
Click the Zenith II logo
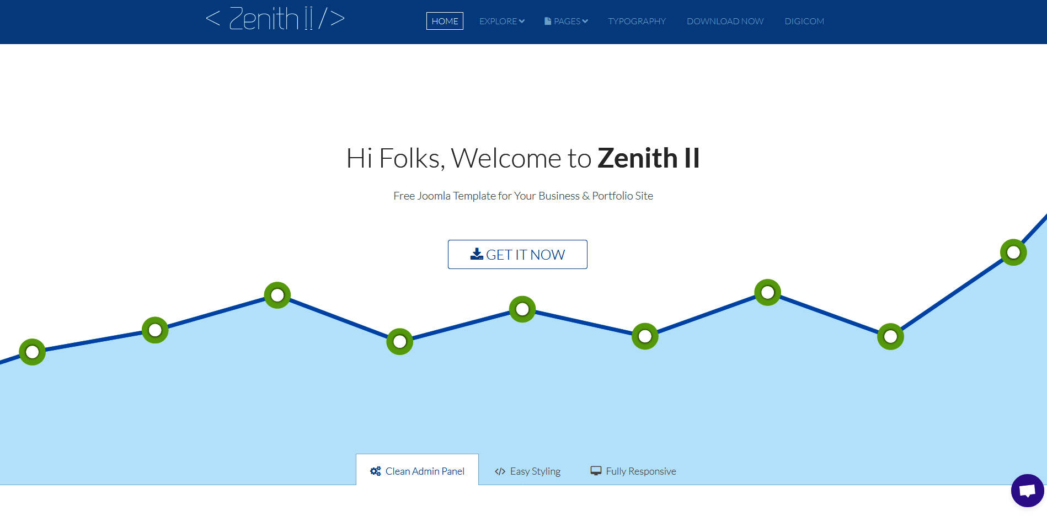[x=275, y=19]
